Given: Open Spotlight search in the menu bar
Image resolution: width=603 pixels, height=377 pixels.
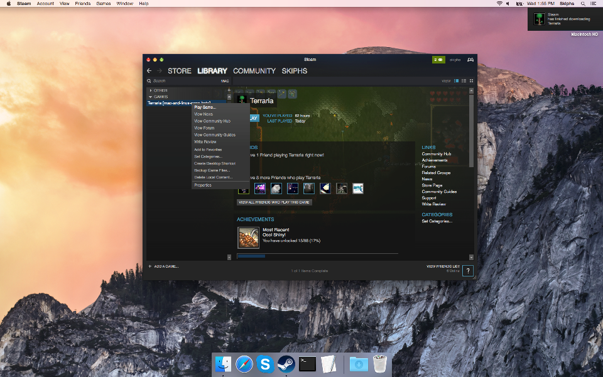Looking at the screenshot, I should [x=583, y=4].
